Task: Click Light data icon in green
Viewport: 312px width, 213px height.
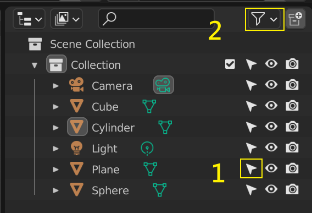Action: coord(147,149)
